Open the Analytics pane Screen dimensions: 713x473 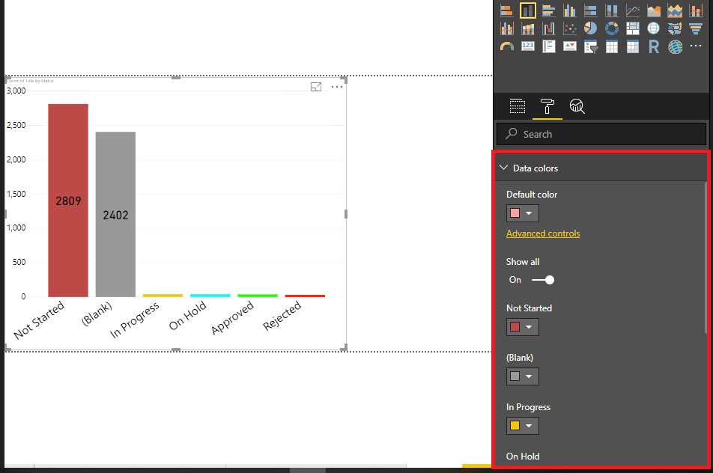[x=577, y=106]
